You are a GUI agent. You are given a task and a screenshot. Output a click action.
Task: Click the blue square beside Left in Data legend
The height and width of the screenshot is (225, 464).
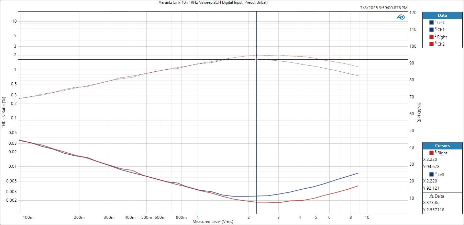432,22
